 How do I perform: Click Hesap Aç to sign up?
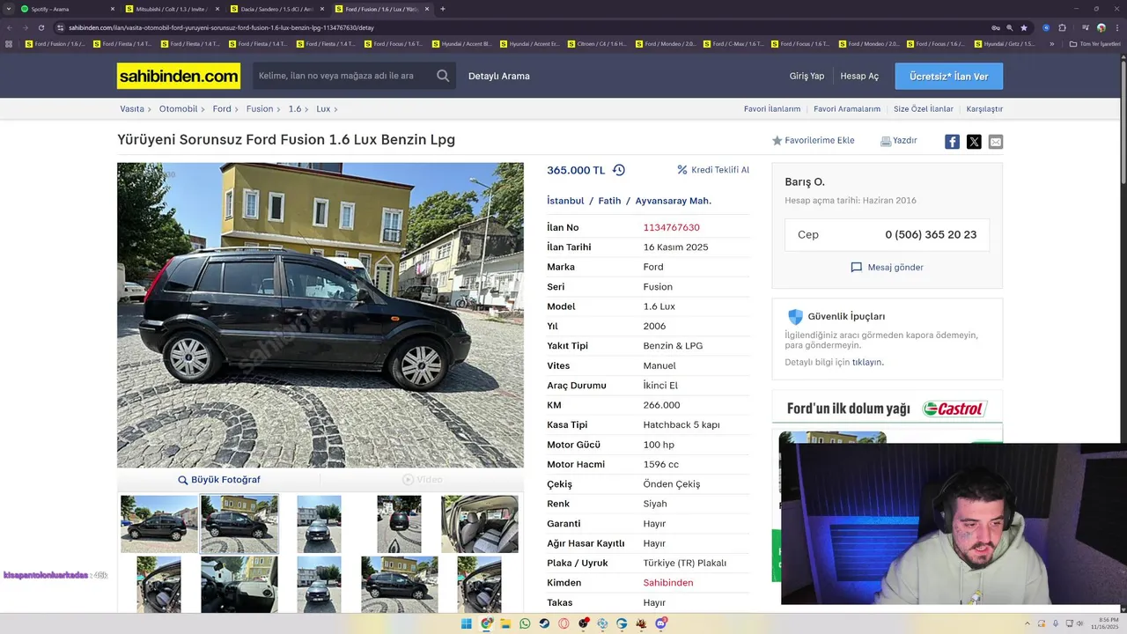(859, 77)
